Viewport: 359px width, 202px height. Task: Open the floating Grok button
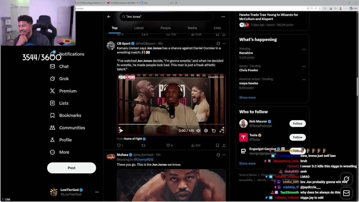[x=346, y=179]
